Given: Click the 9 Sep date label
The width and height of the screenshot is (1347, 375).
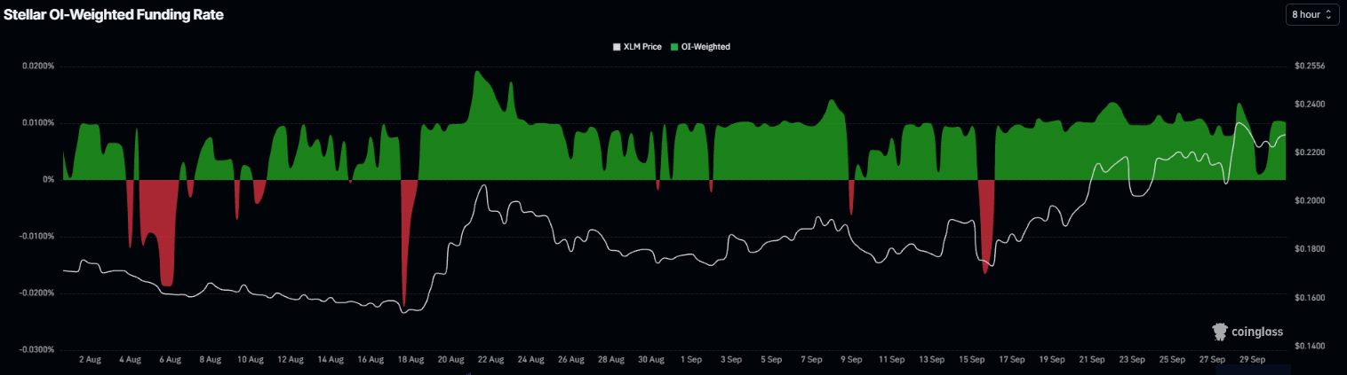Looking at the screenshot, I should pyautogui.click(x=851, y=361).
